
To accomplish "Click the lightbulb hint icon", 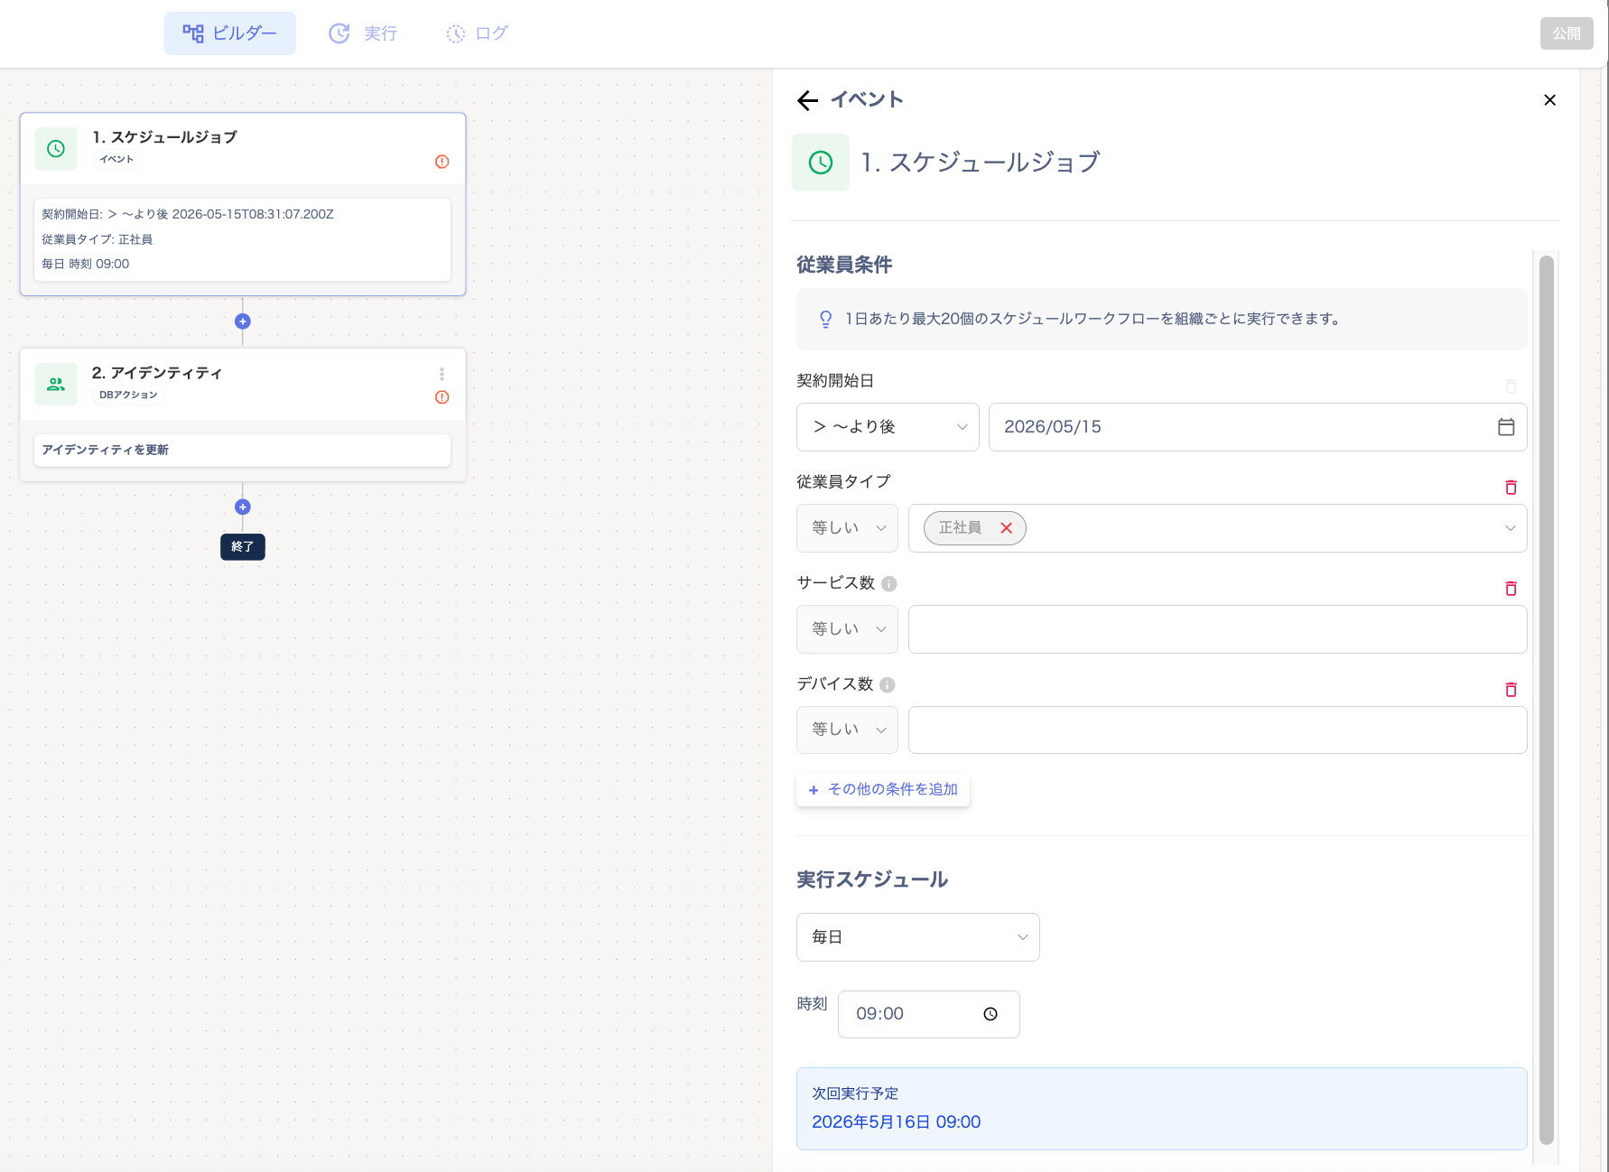I will pos(825,319).
